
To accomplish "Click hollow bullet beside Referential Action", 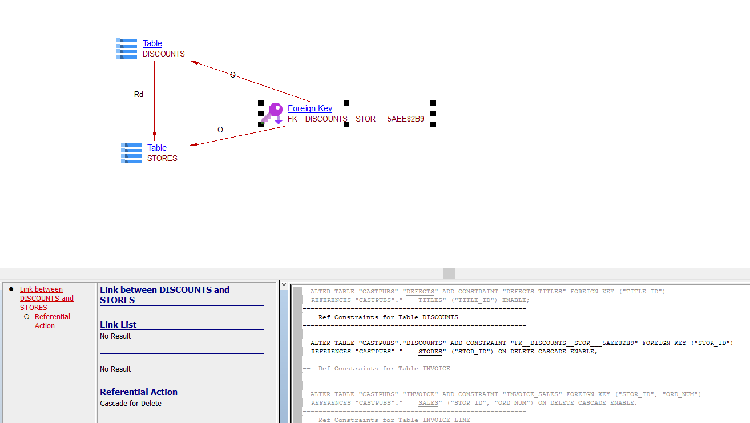I will [x=26, y=317].
